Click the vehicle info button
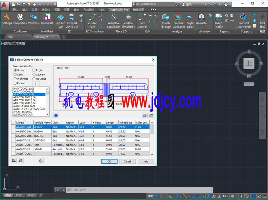Viewport: 268px width, 200px height. point(56,116)
